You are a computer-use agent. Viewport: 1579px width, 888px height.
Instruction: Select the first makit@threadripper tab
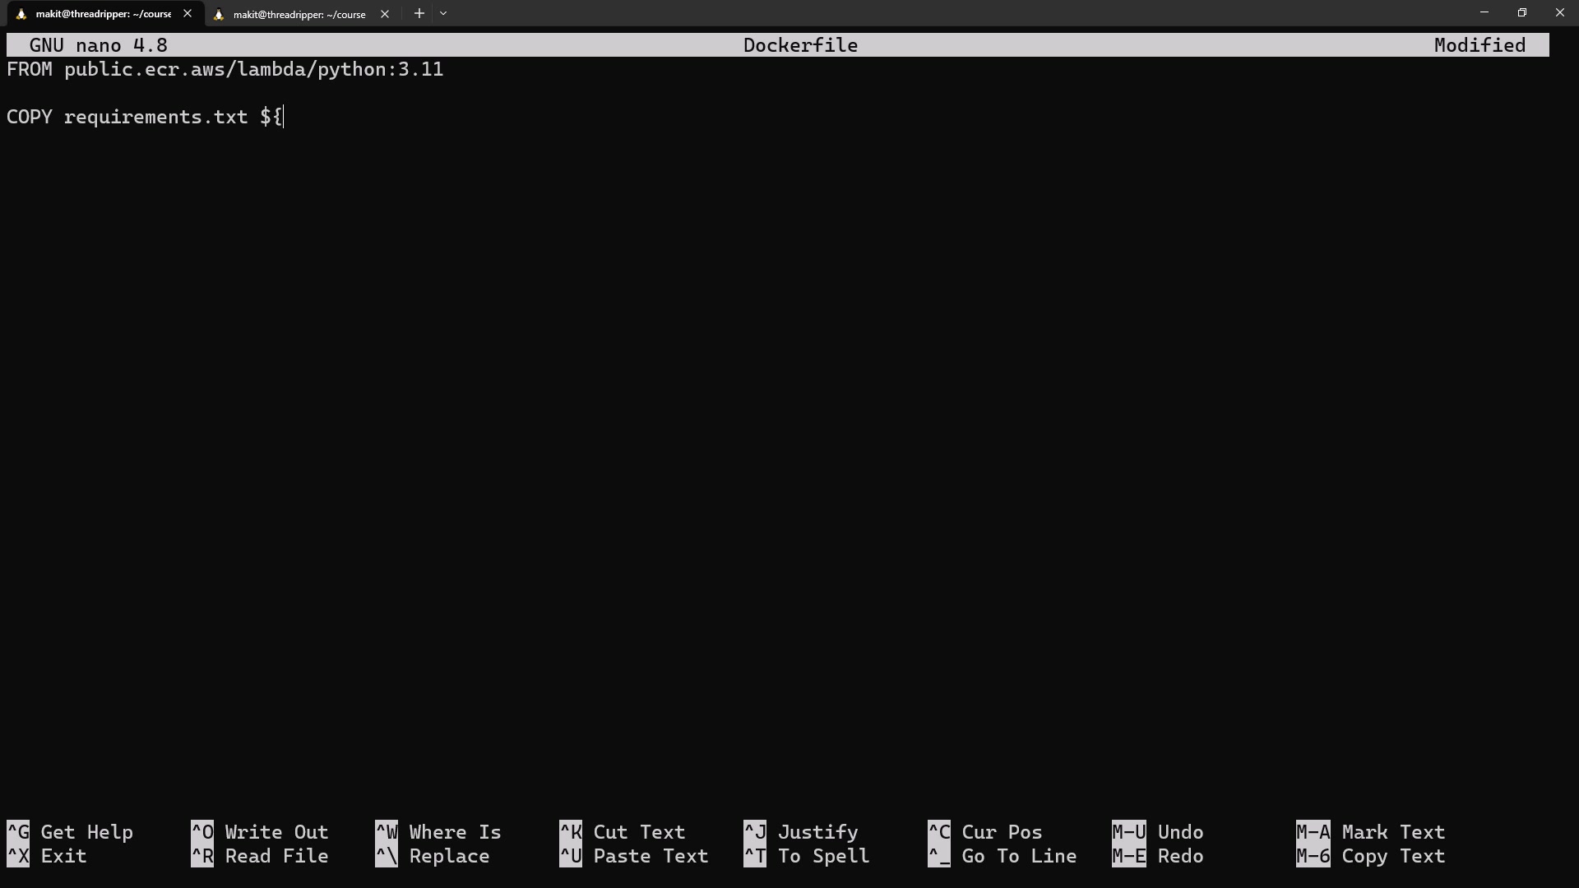103,14
